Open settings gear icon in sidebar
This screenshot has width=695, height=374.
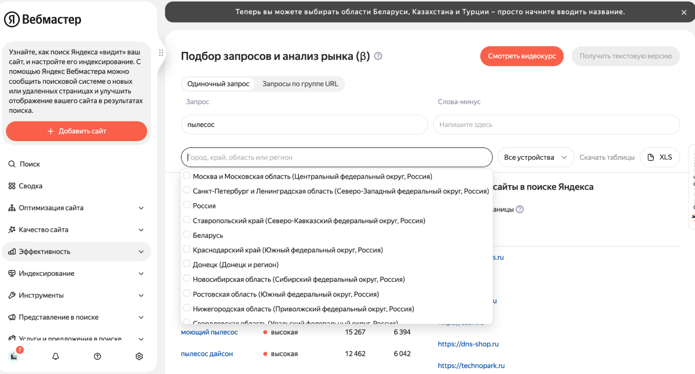[x=139, y=356]
